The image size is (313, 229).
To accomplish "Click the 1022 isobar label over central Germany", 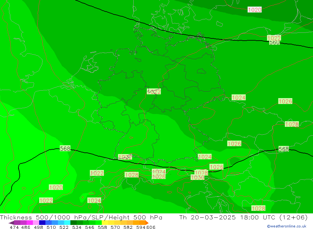I will (154, 92).
